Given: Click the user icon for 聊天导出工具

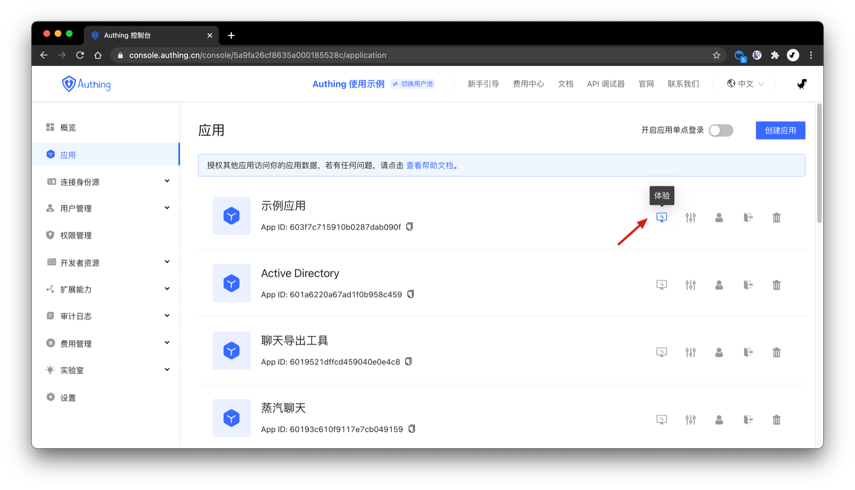Looking at the screenshot, I should pos(719,352).
